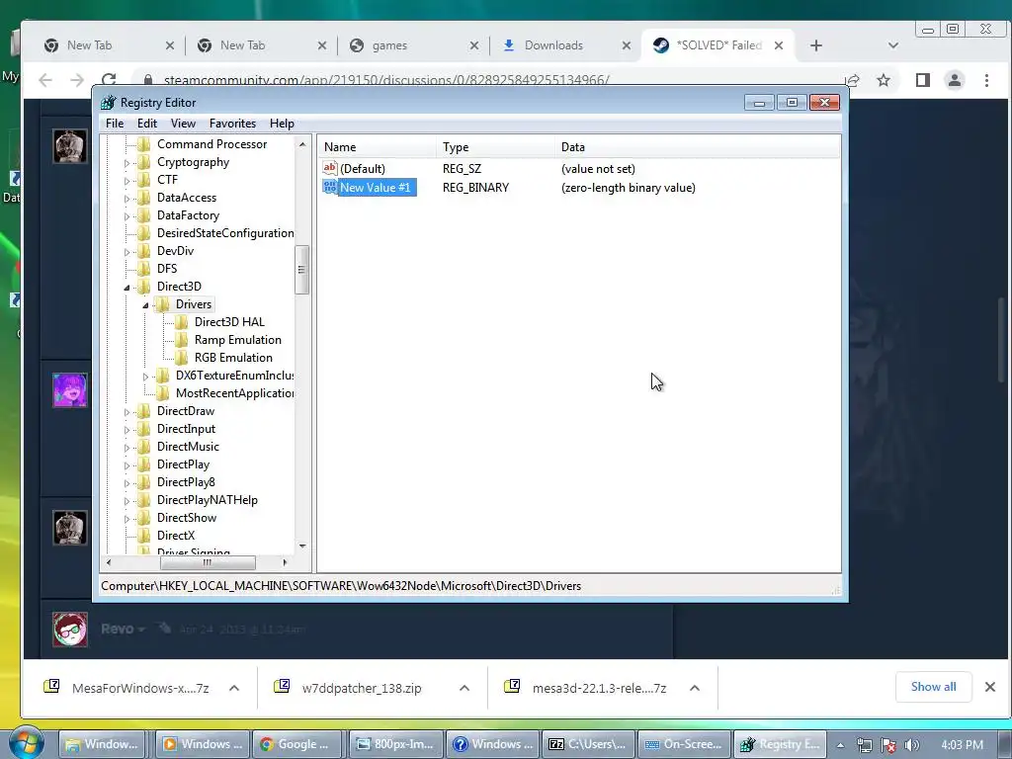Screen dimensions: 1012x759
Task: Click the New Value #1 binary icon
Action: (x=330, y=187)
